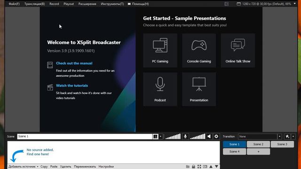301x169 pixels.
Task: Click the resolution monitor icon
Action: pos(238,4)
